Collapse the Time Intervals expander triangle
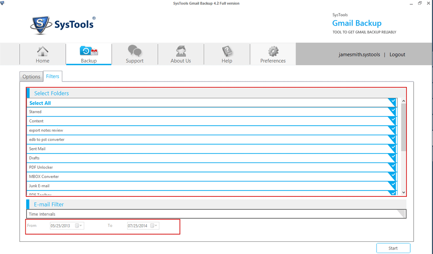This screenshot has width=433, height=254. point(401,214)
